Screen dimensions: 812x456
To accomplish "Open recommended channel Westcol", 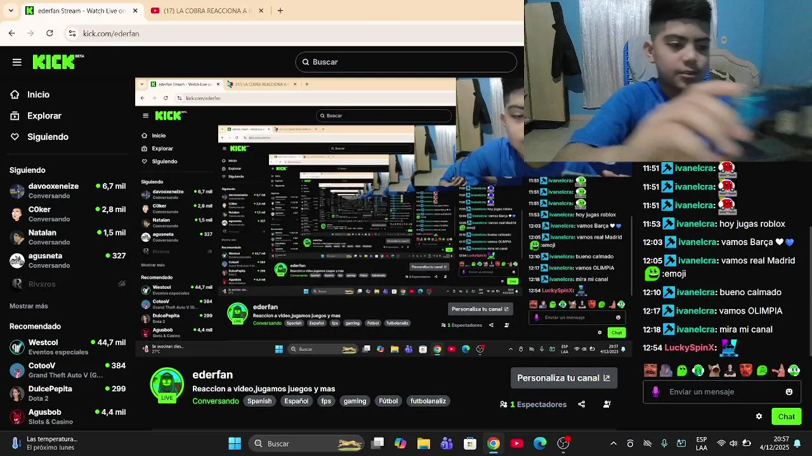I will pyautogui.click(x=67, y=346).
